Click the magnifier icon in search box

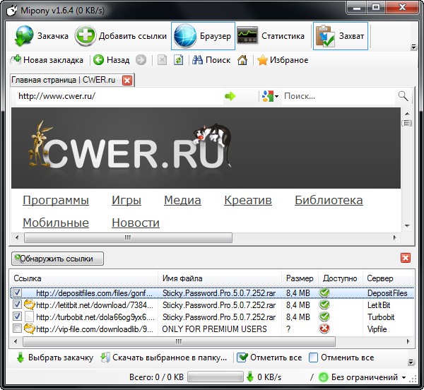click(x=403, y=96)
